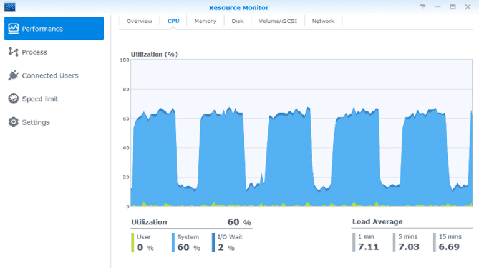Screen dimensions: 479x268
Task: Open the Speed limit section label
Action: tap(40, 99)
